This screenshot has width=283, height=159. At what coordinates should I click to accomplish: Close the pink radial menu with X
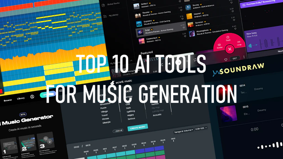click(x=230, y=49)
